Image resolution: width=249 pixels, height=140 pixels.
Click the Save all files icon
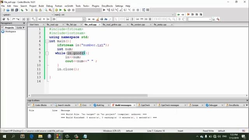tap(16, 10)
